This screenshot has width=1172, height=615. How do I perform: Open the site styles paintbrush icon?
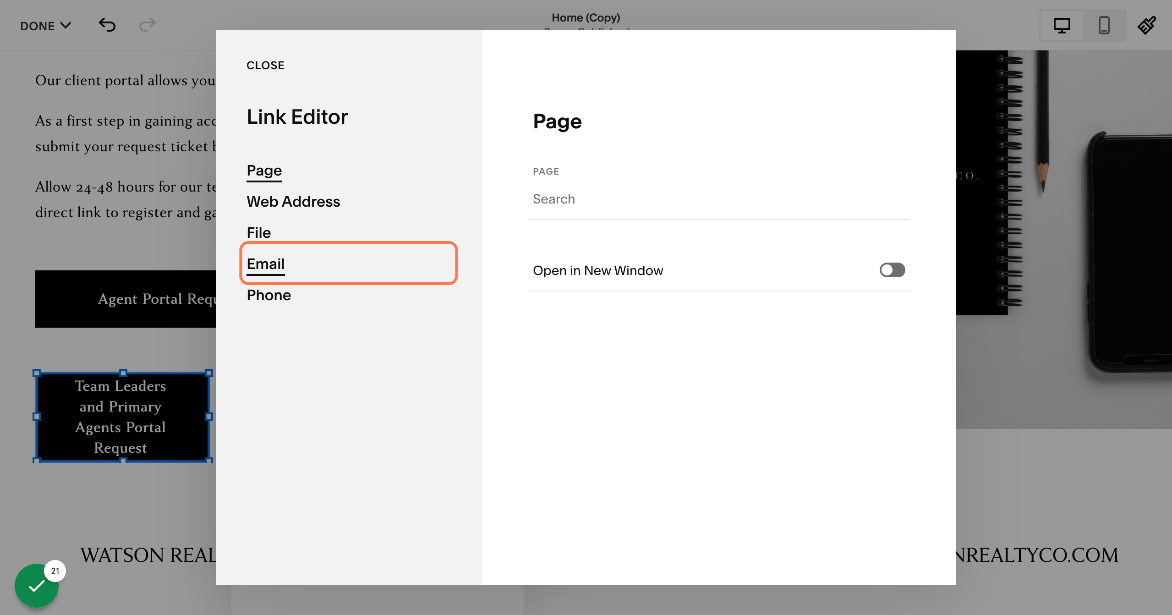[1146, 25]
